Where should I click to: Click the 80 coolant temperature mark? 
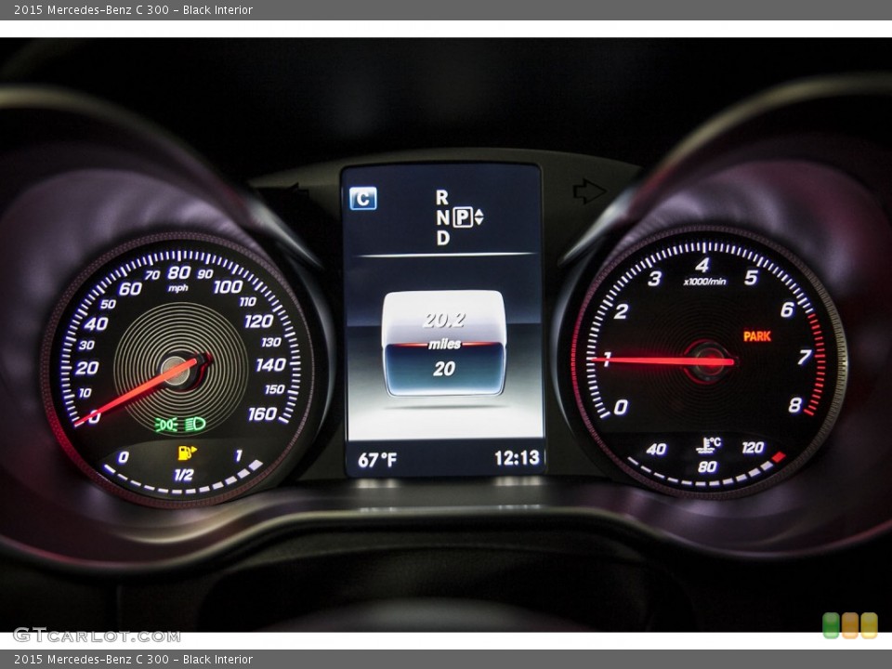(707, 466)
